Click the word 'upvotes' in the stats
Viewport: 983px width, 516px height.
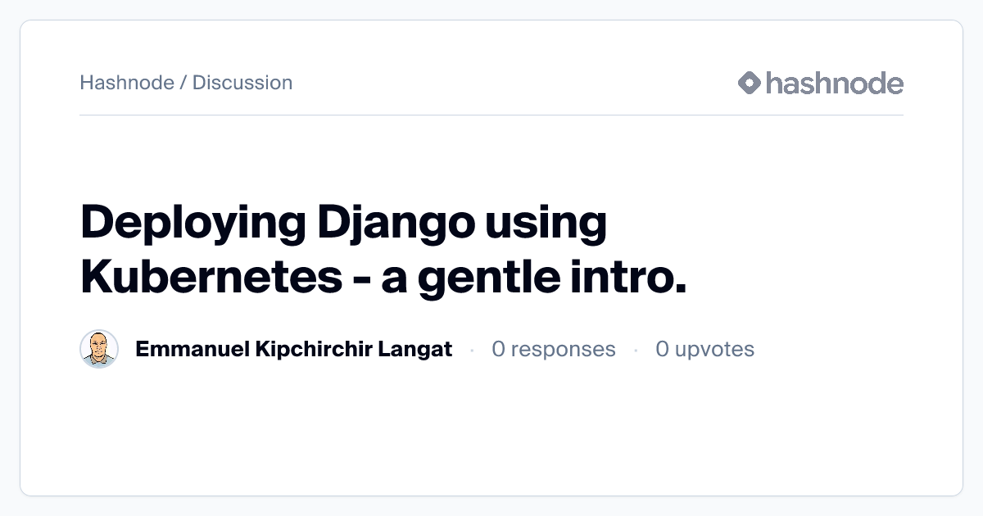[714, 350]
